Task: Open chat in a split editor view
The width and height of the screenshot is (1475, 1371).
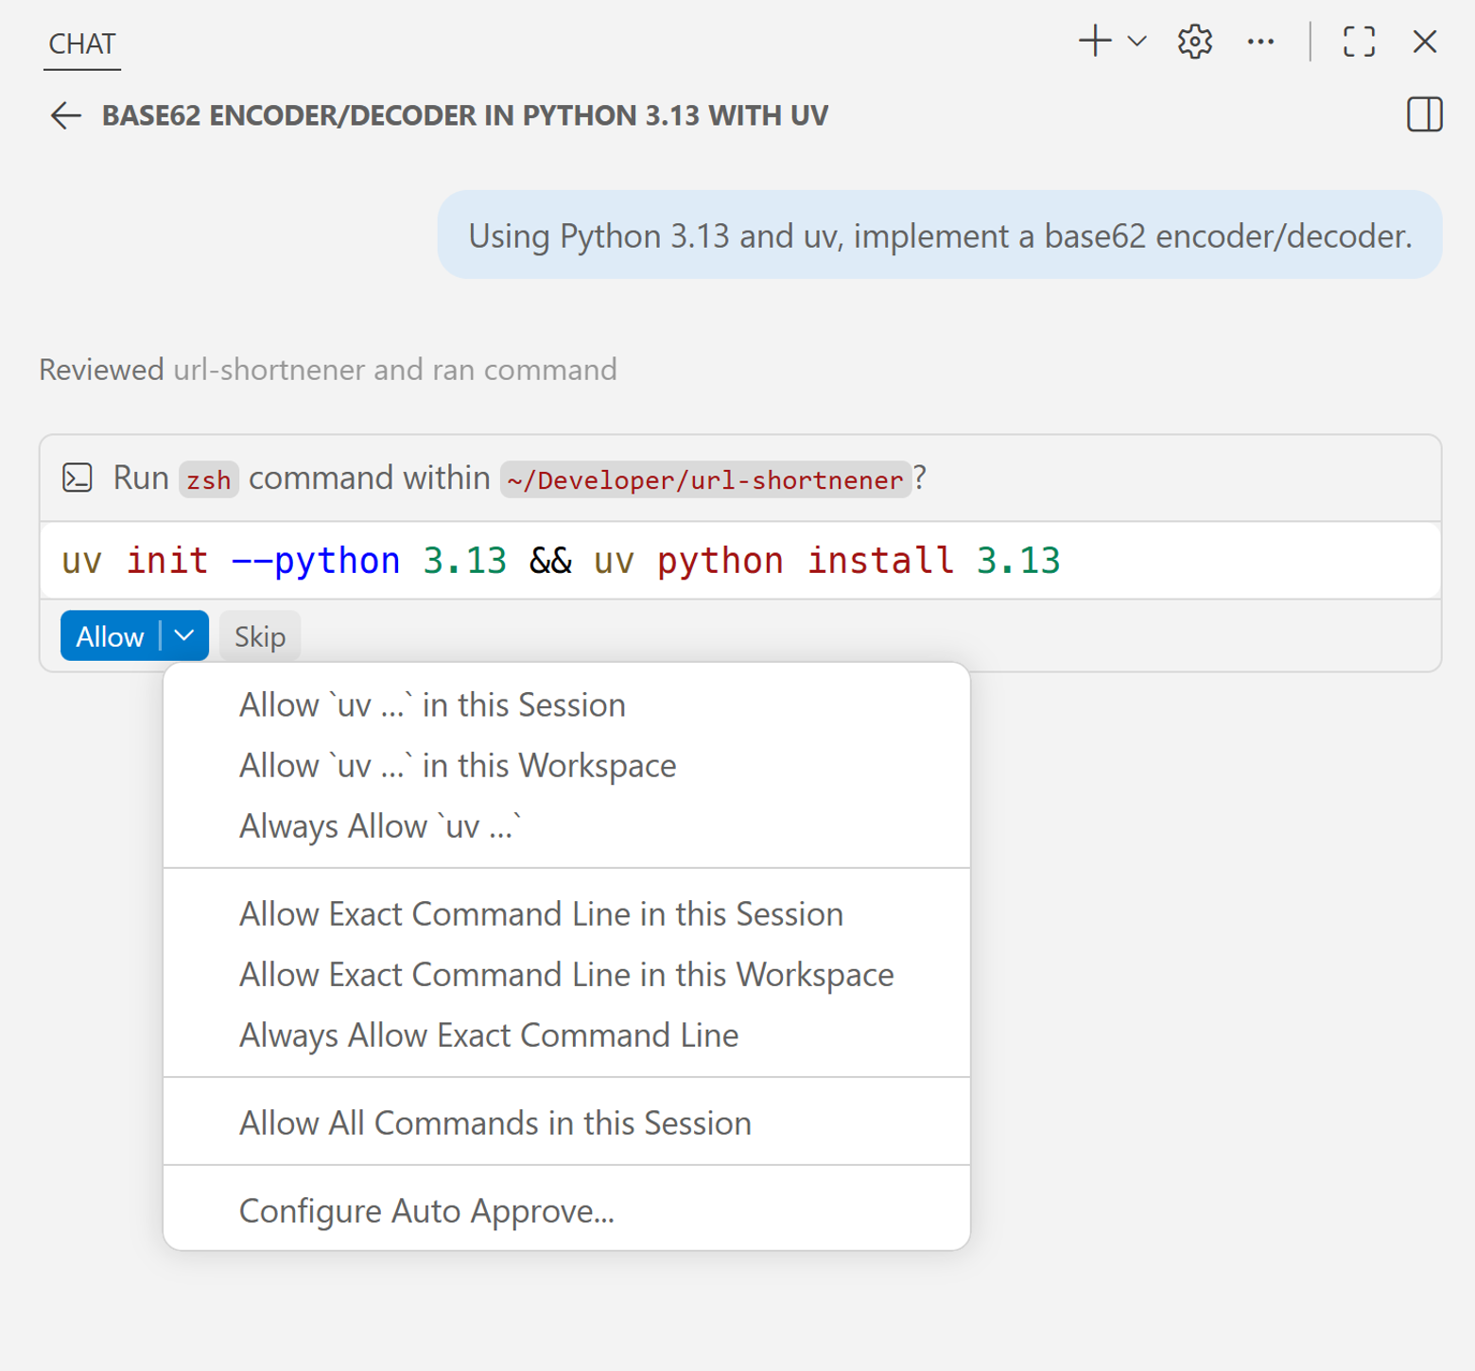Action: 1424,115
